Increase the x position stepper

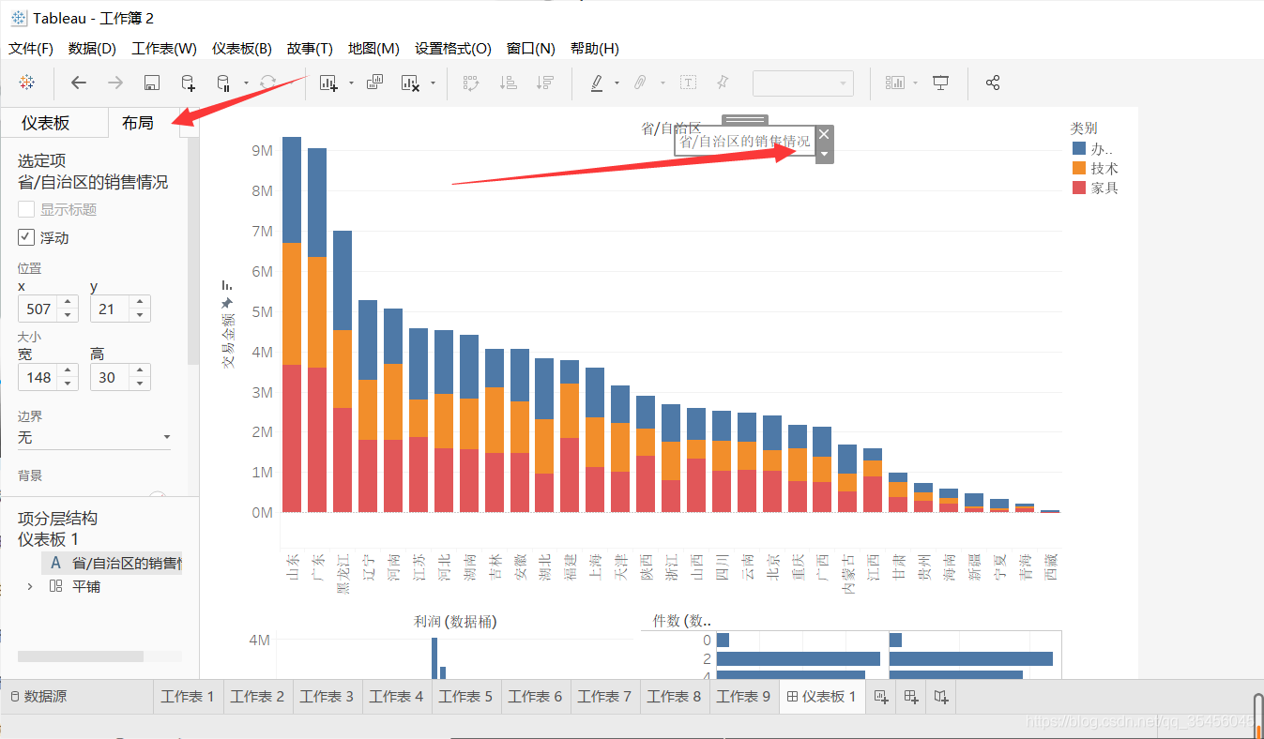coord(68,302)
